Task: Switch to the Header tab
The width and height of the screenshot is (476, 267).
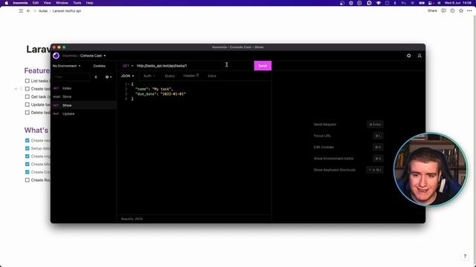Action: (x=191, y=76)
